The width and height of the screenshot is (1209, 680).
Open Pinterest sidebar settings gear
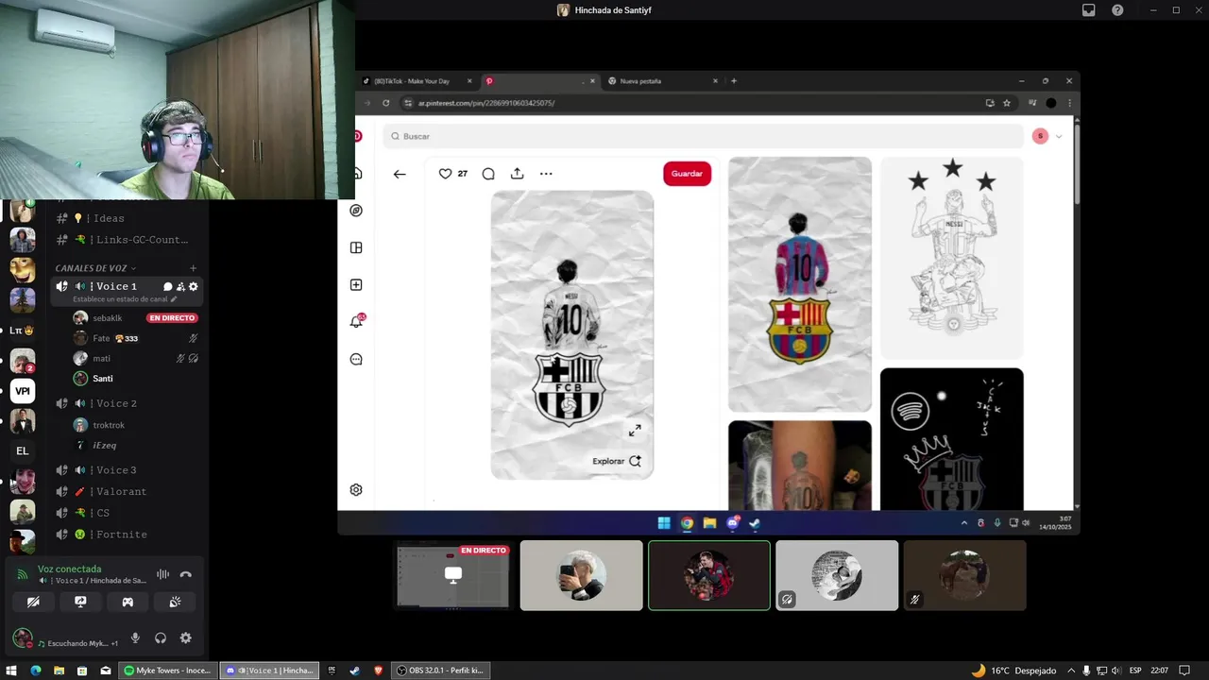[356, 490]
